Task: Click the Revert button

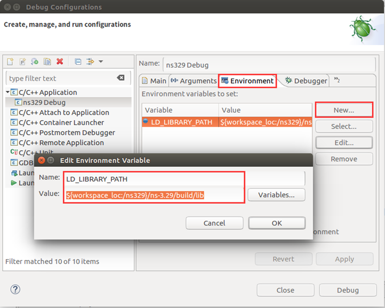Action: [x=283, y=259]
